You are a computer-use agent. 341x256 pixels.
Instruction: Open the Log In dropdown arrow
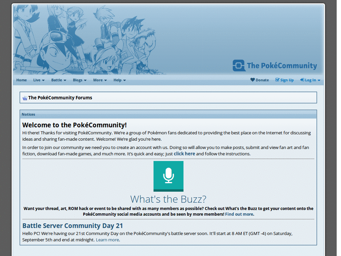319,80
